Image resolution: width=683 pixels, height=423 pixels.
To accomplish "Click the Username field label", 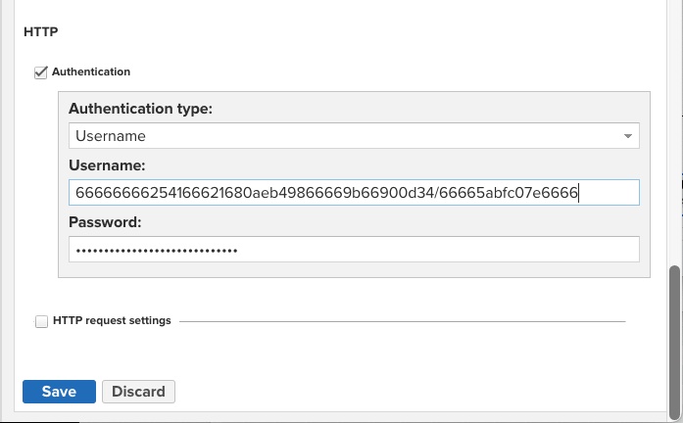I will point(107,164).
